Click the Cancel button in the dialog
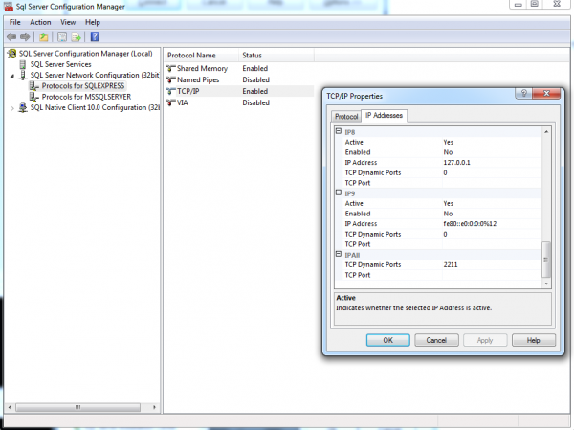The height and width of the screenshot is (430, 574). 435,340
